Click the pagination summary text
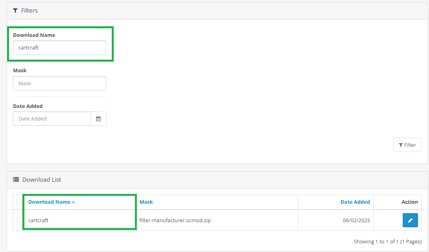429x252 pixels. tap(387, 241)
